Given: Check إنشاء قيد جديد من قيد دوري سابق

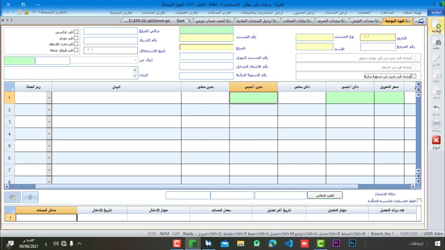Looking at the screenshot, I should [414, 58].
